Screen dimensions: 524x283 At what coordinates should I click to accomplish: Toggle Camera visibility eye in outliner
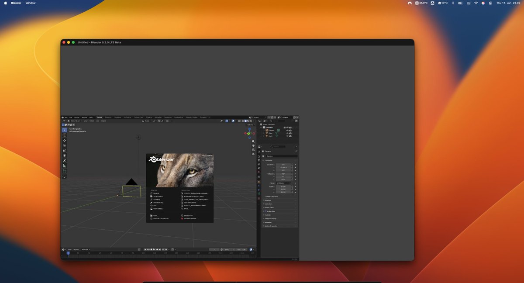click(x=287, y=130)
